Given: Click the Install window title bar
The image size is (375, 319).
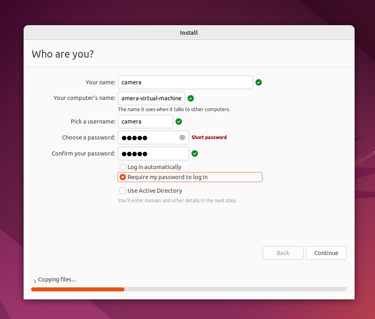Looking at the screenshot, I should tap(189, 33).
